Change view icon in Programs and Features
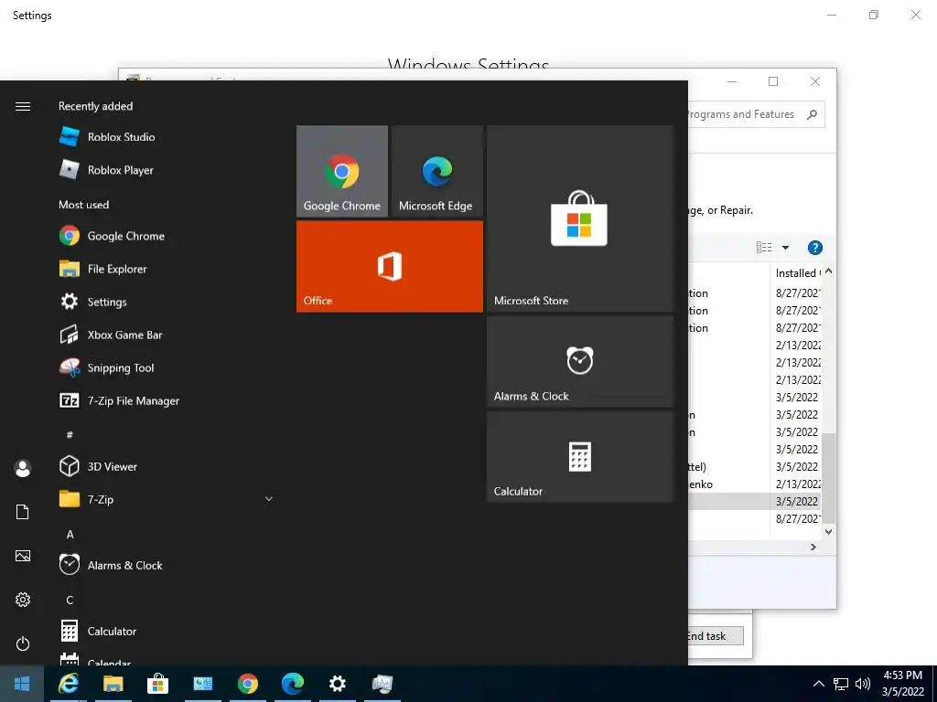 (764, 248)
